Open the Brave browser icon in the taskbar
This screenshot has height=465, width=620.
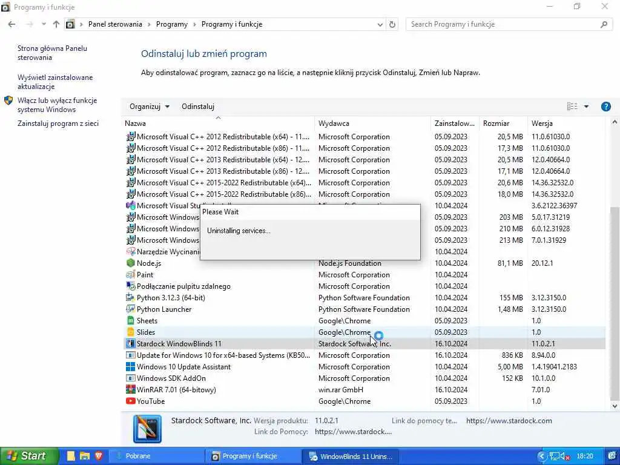[99, 456]
